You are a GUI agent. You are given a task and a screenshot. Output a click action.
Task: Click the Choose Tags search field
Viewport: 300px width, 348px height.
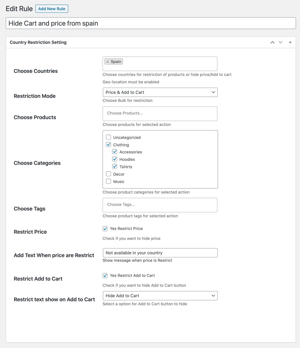tap(160, 205)
